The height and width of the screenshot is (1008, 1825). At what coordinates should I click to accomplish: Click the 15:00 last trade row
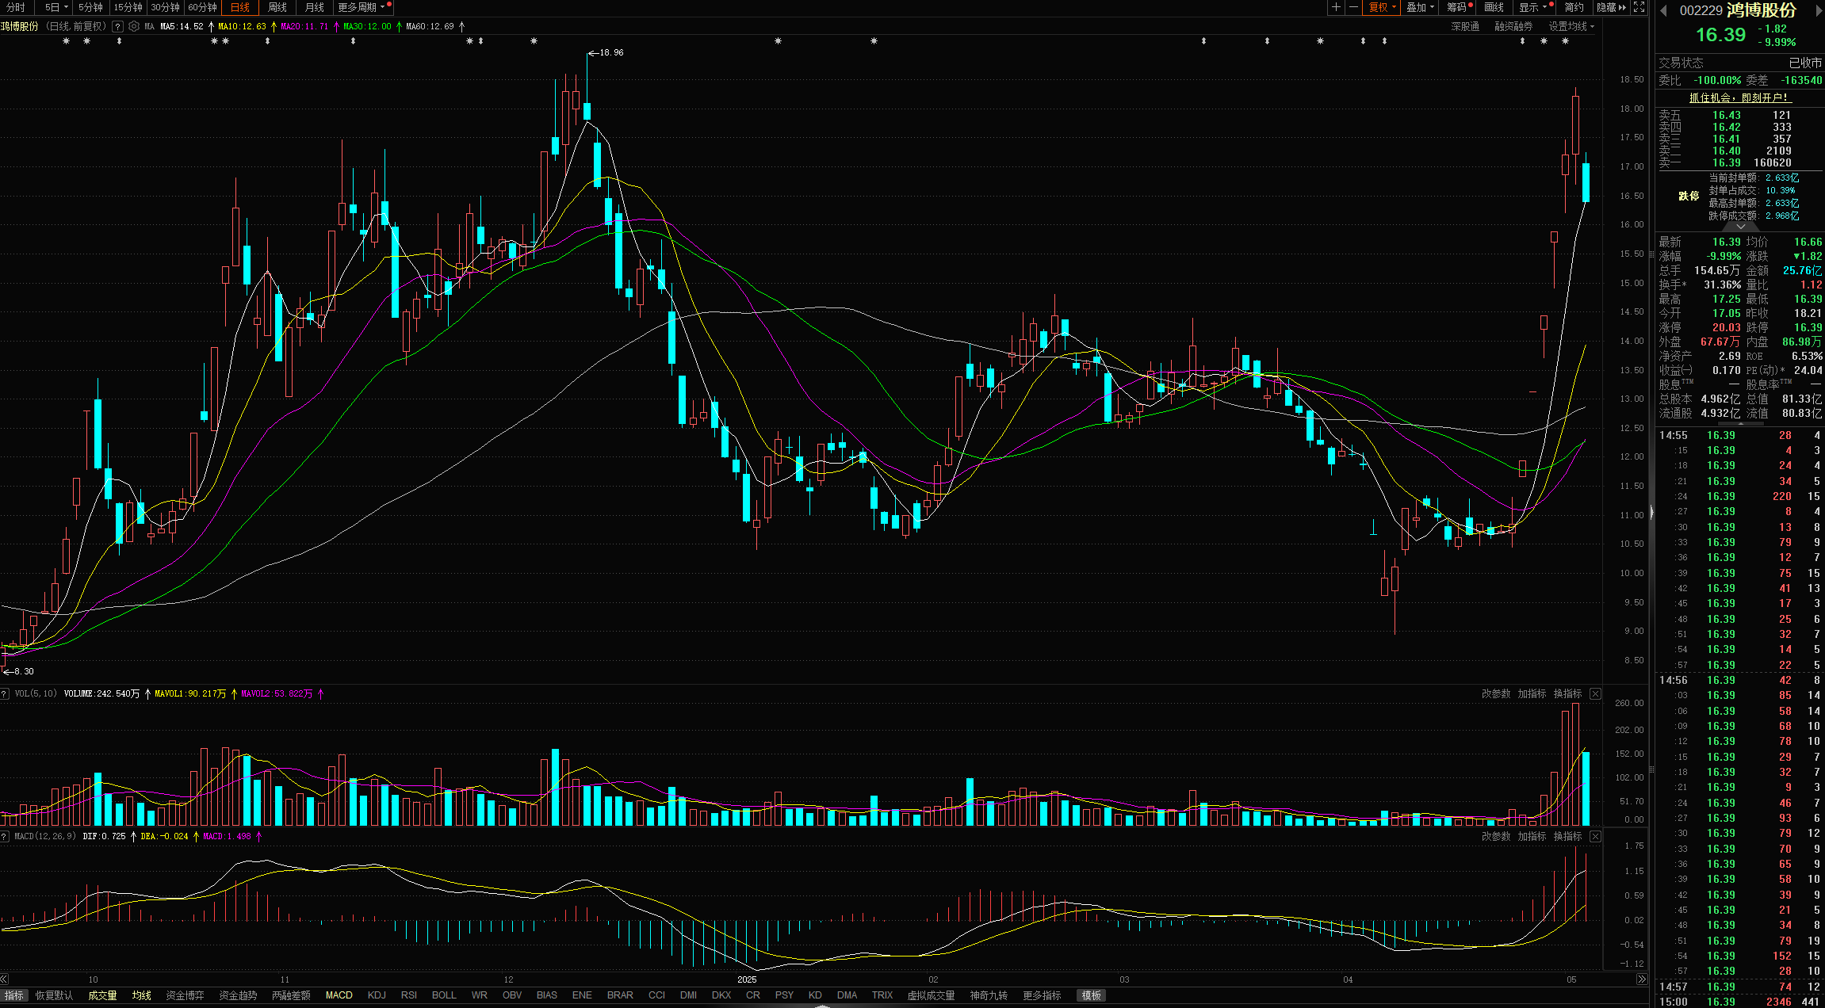pos(1739,1002)
